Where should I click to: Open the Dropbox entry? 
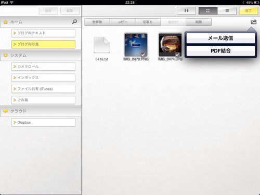[x=43, y=122]
